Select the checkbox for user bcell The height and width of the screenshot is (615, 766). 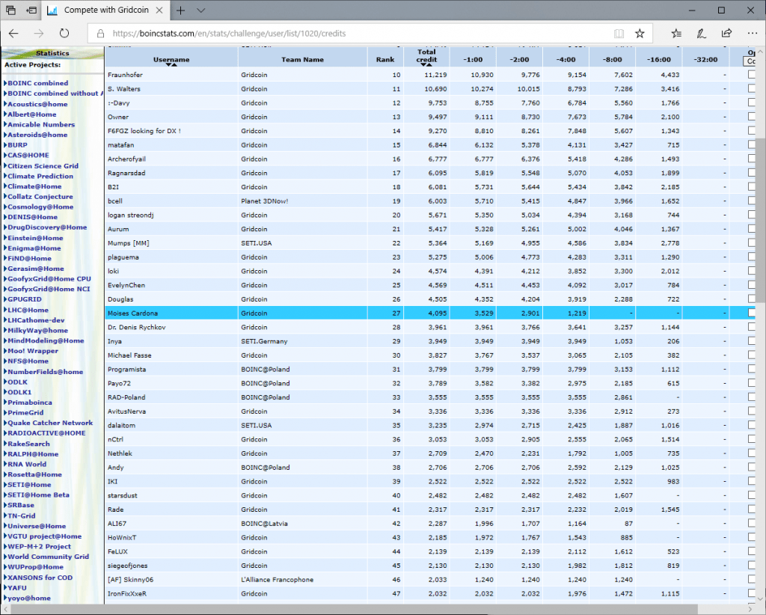[752, 201]
